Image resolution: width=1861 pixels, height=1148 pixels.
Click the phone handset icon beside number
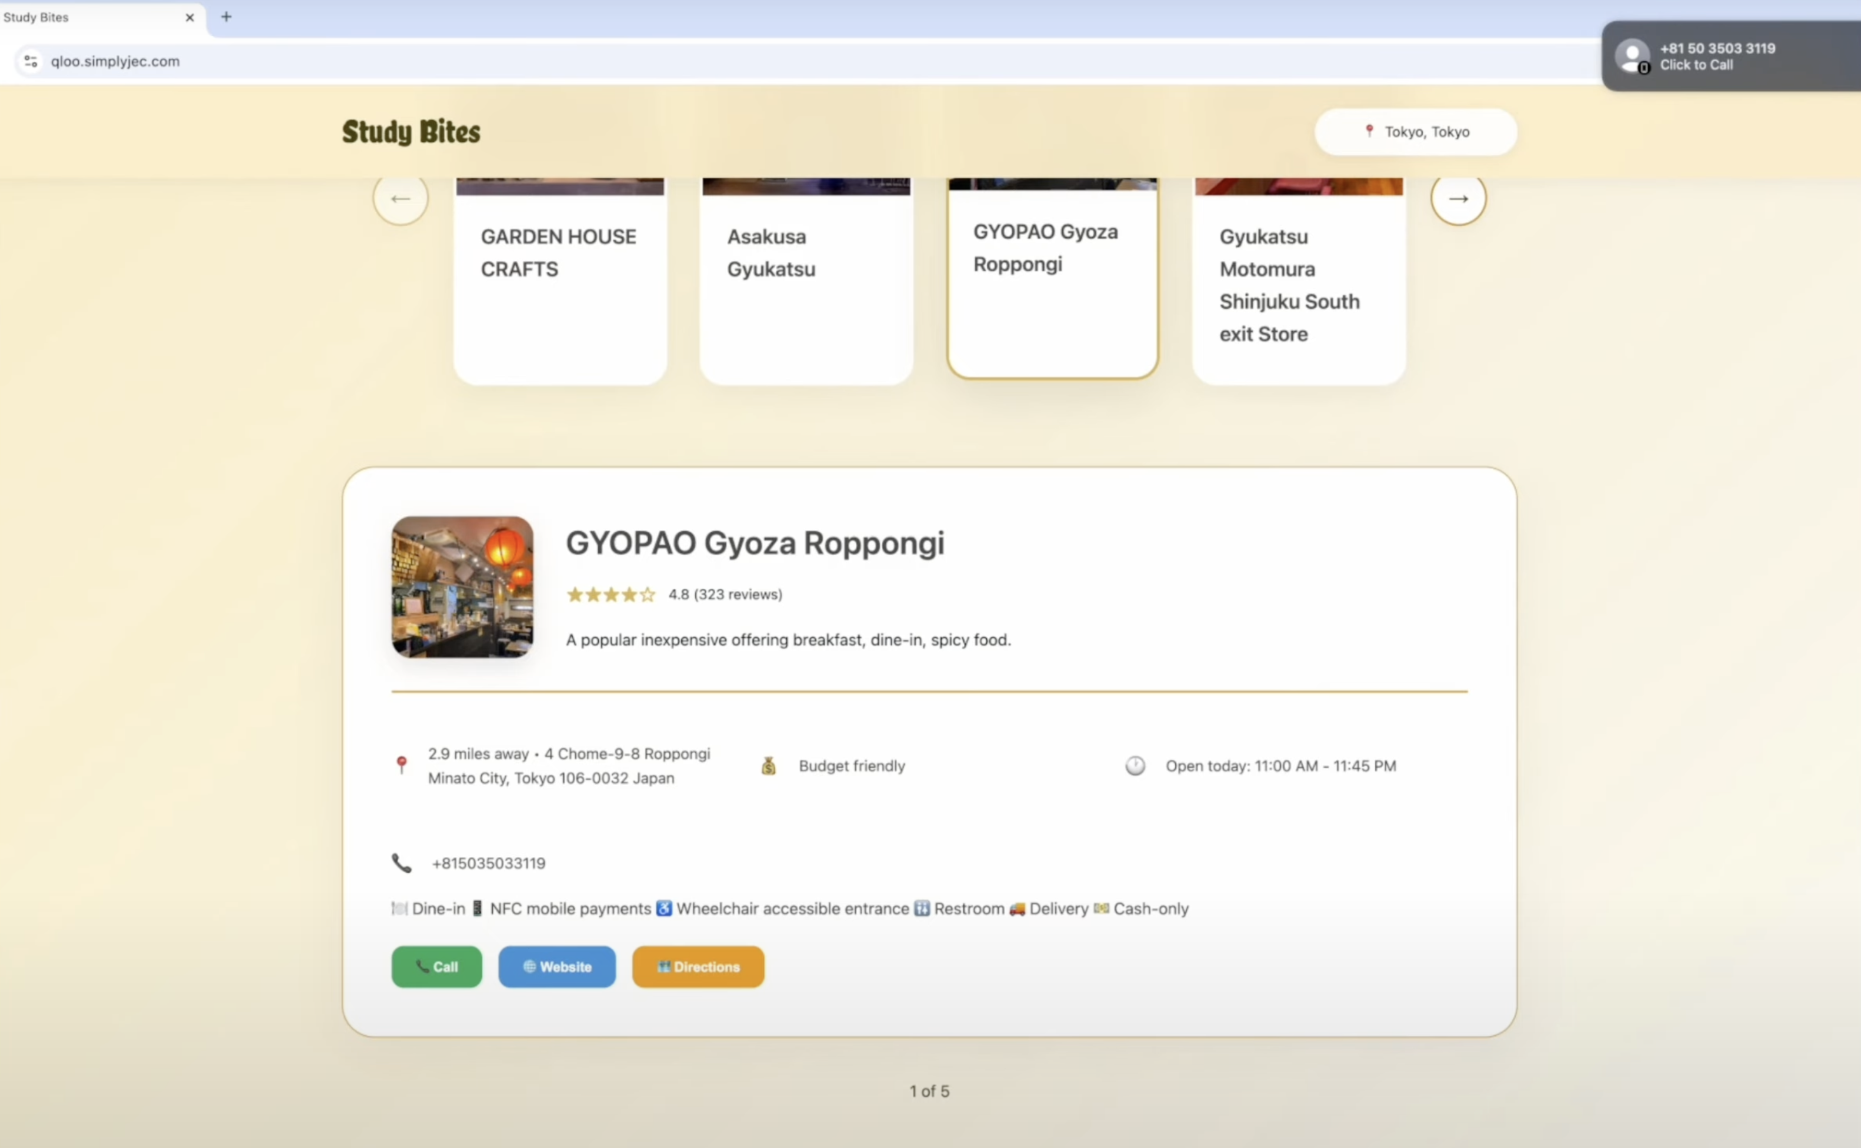[402, 863]
